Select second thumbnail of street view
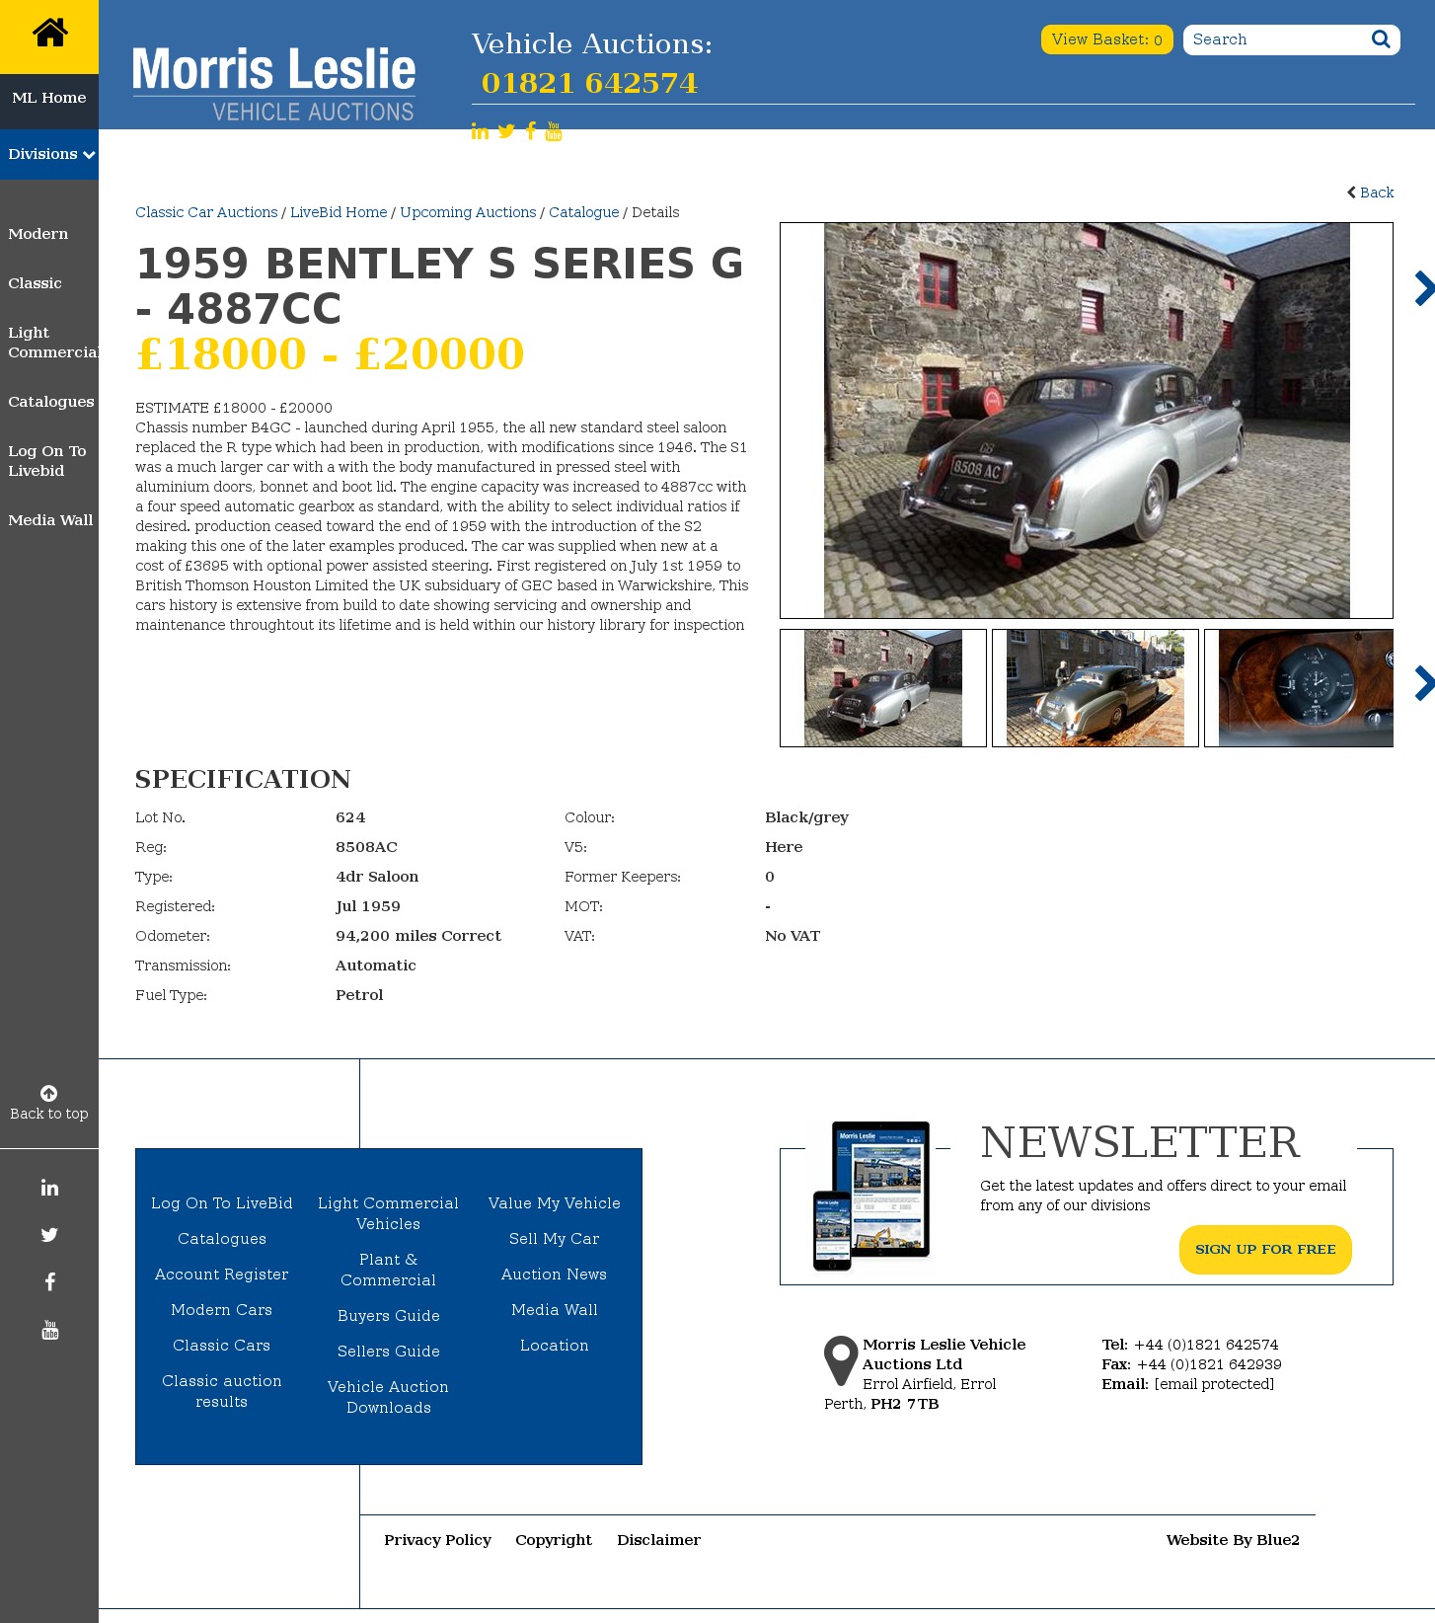The height and width of the screenshot is (1623, 1435). click(1095, 688)
